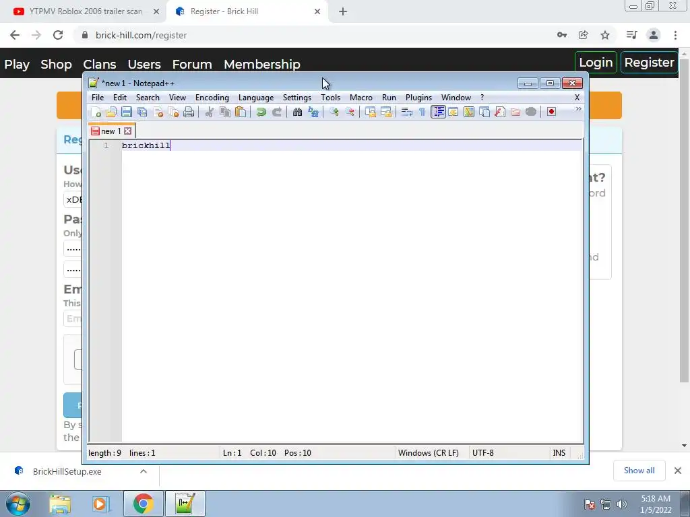The image size is (690, 517).
Task: Toggle the indent guide toolbar button
Action: [438, 112]
